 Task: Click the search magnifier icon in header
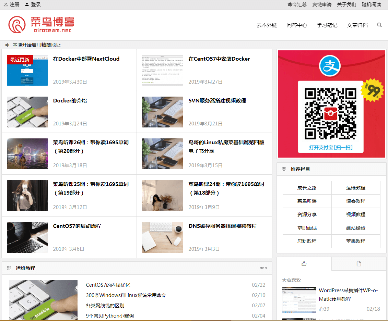(379, 25)
